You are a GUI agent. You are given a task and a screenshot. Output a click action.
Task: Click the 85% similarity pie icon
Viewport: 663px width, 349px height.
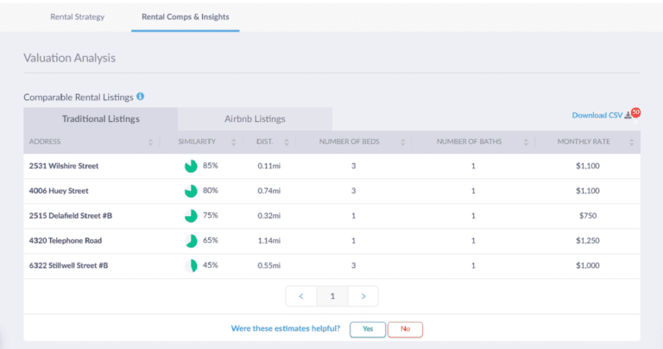[191, 166]
